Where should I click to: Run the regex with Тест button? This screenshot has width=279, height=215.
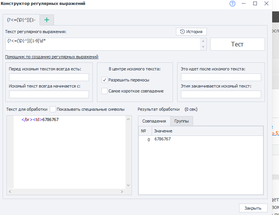[237, 44]
